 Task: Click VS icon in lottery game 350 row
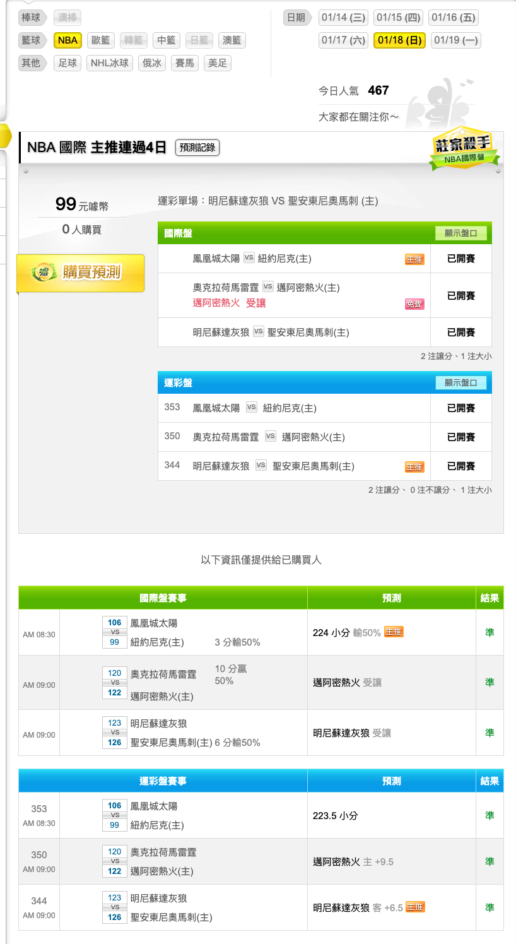coord(271,437)
